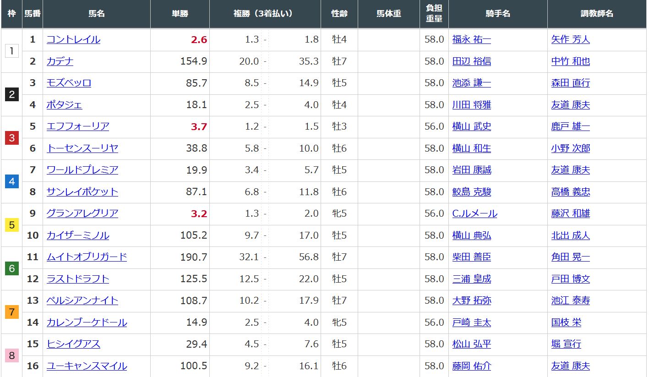Screen dimensions: 649x377
Task: Click the green frame 6 badge
Action: [x=12, y=268]
